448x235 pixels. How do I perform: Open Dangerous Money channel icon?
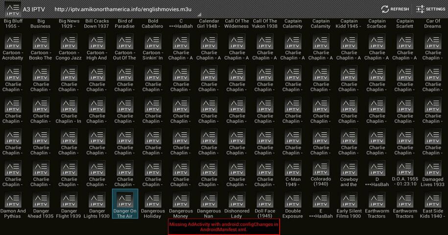coord(181,200)
